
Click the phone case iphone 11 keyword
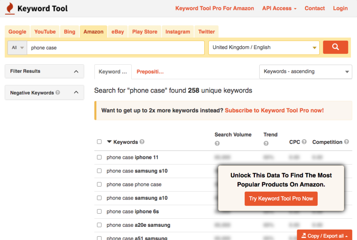[132, 157]
